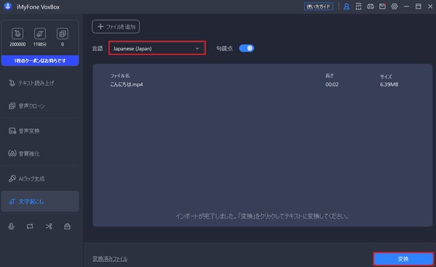Screen dimensions: 436x267
Task: Click the blue 変換 button
Action: click(403, 259)
